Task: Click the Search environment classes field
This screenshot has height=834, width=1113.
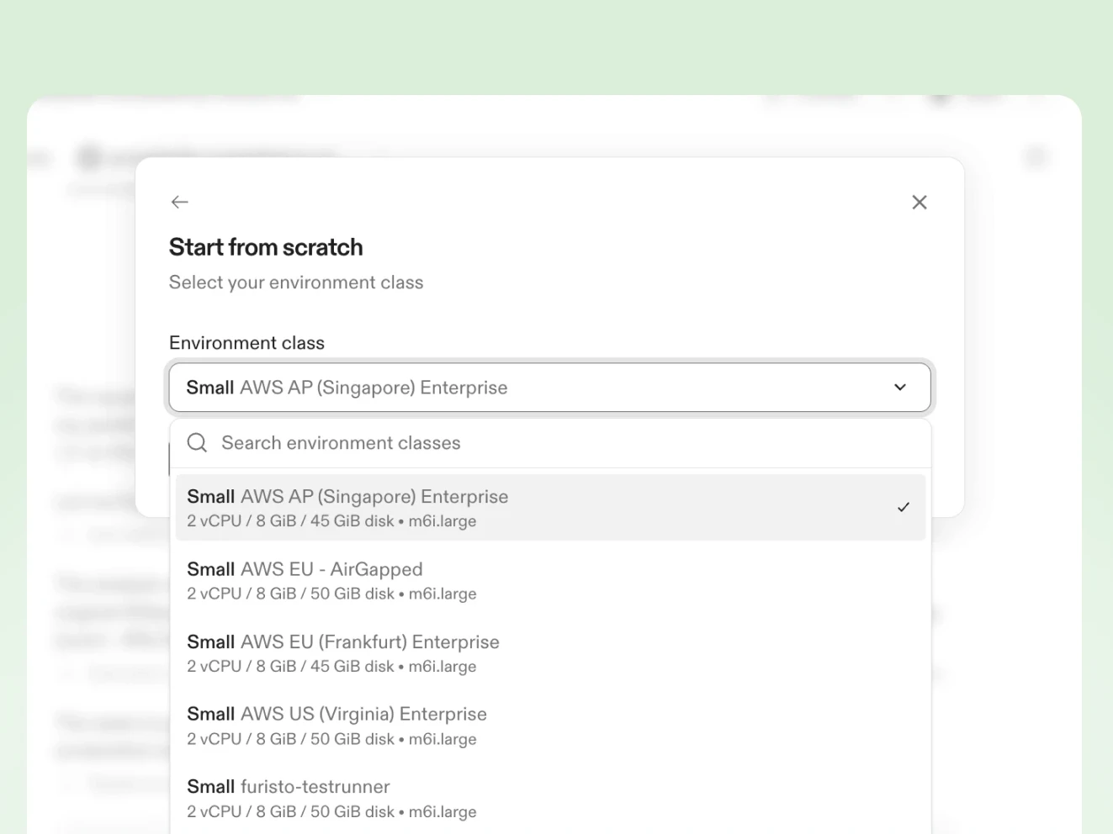Action: coord(550,443)
